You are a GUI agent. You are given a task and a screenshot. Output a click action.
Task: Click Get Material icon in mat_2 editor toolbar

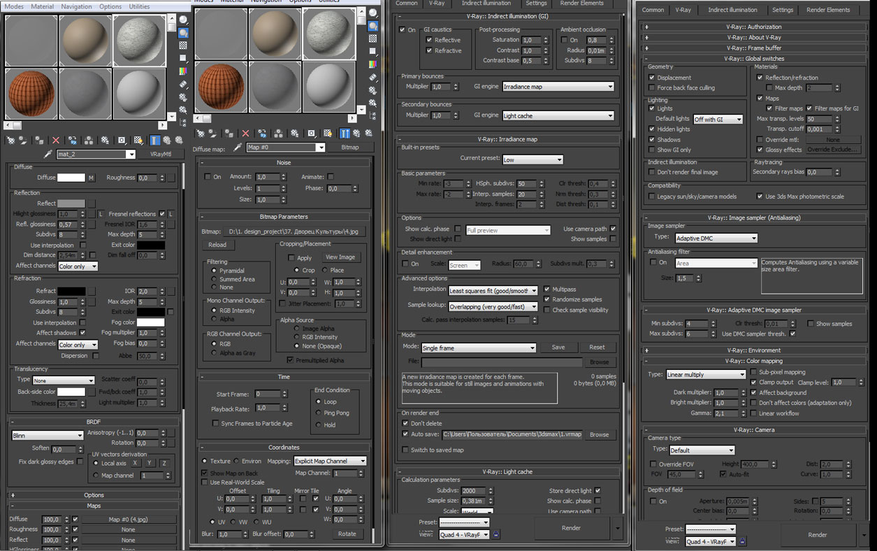pyautogui.click(x=10, y=141)
